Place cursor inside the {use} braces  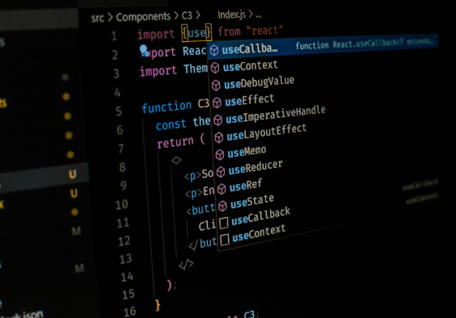[x=197, y=33]
